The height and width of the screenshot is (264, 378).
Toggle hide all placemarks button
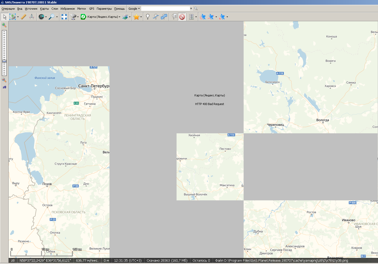[x=182, y=17]
